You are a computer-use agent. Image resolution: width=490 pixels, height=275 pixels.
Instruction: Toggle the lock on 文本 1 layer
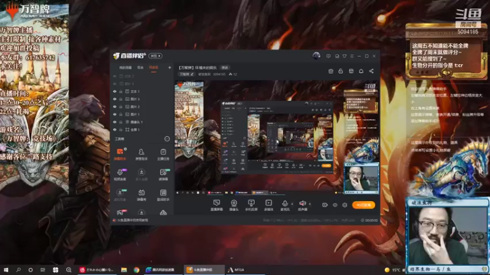(121, 91)
